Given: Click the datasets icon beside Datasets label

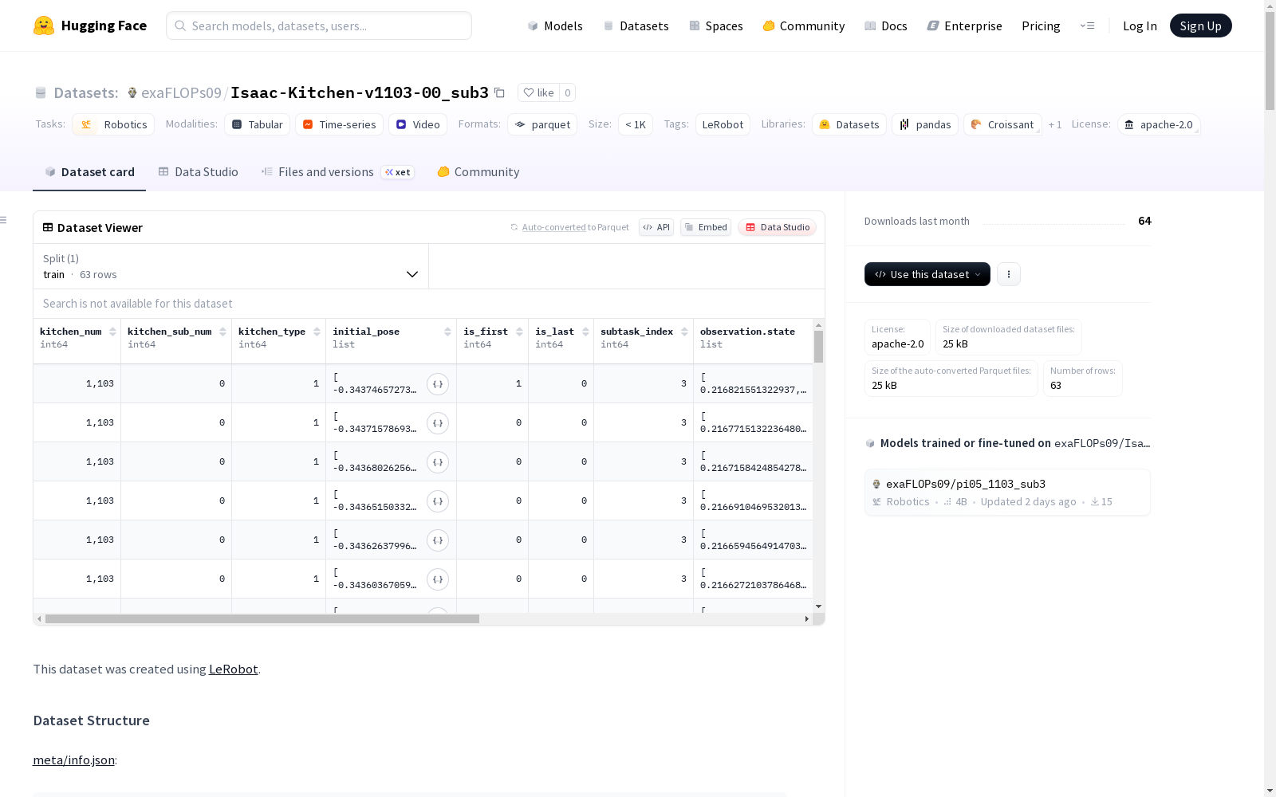Looking at the screenshot, I should 41,92.
